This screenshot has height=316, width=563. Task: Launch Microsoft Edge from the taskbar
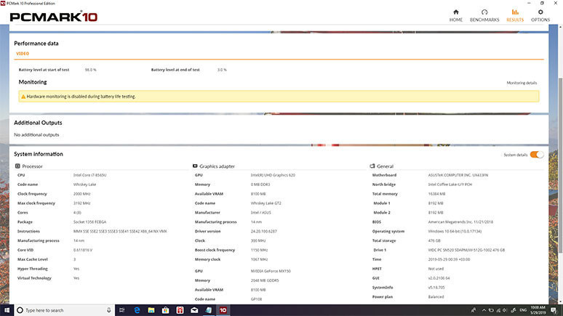[x=136, y=309]
